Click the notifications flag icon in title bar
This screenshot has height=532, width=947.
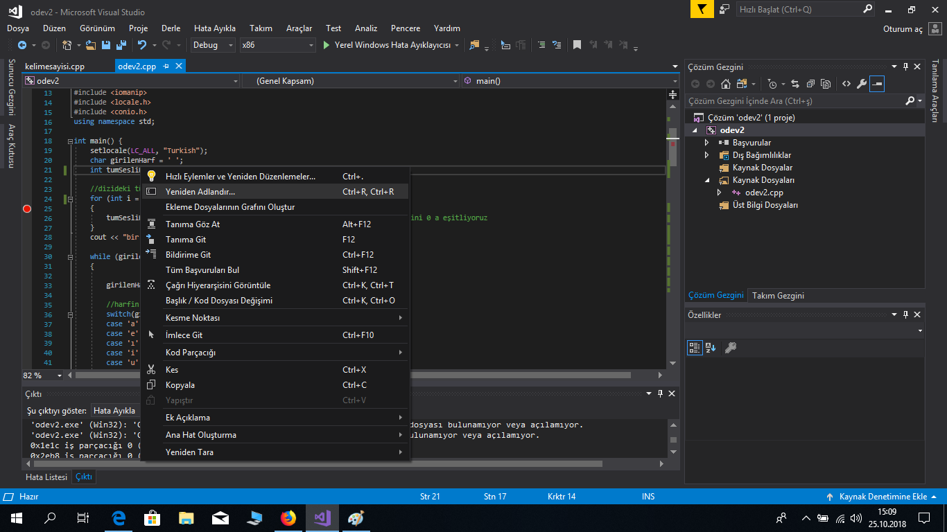702,10
